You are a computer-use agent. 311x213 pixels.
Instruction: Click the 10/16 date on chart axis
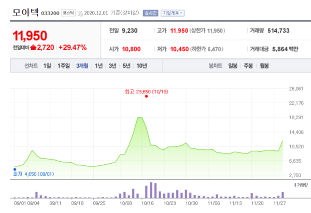pyautogui.click(x=147, y=203)
